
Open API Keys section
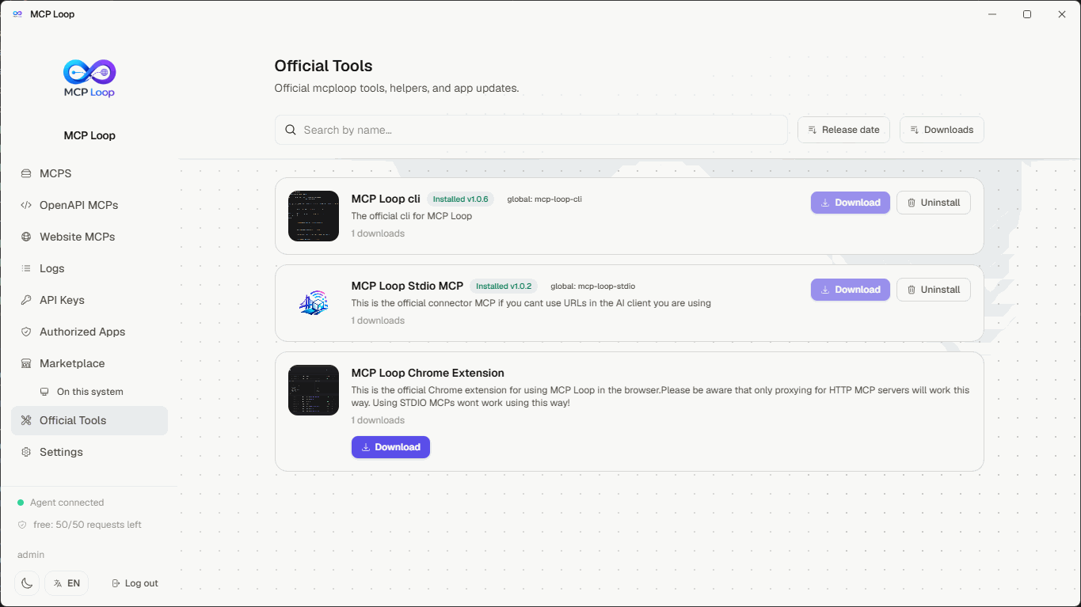[x=89, y=300]
